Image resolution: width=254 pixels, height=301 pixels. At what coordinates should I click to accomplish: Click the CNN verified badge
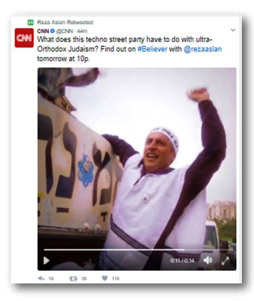[x=53, y=31]
